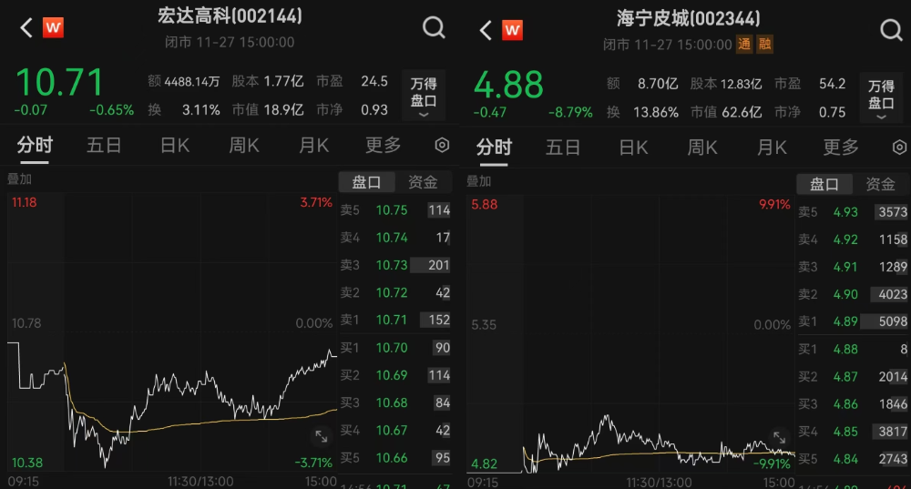Tap 宏达高科(002144) stock title
This screenshot has width=911, height=489.
[230, 15]
